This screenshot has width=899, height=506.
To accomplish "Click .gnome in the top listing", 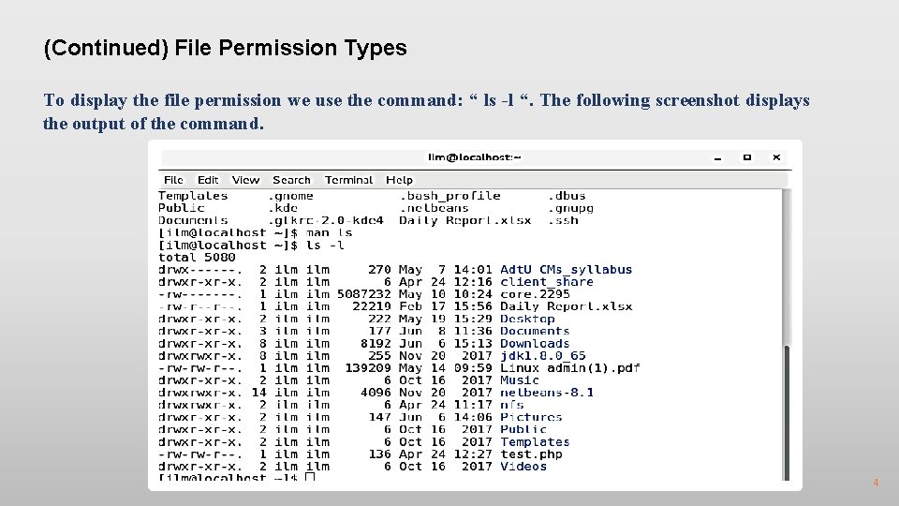I will pos(290,196).
